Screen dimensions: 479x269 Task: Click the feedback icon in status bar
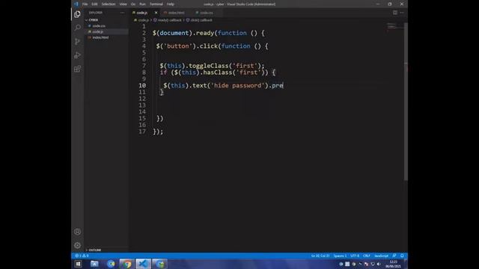pyautogui.click(x=394, y=256)
